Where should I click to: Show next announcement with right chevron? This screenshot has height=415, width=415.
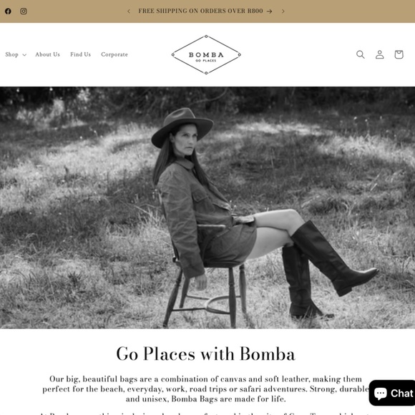pos(283,11)
